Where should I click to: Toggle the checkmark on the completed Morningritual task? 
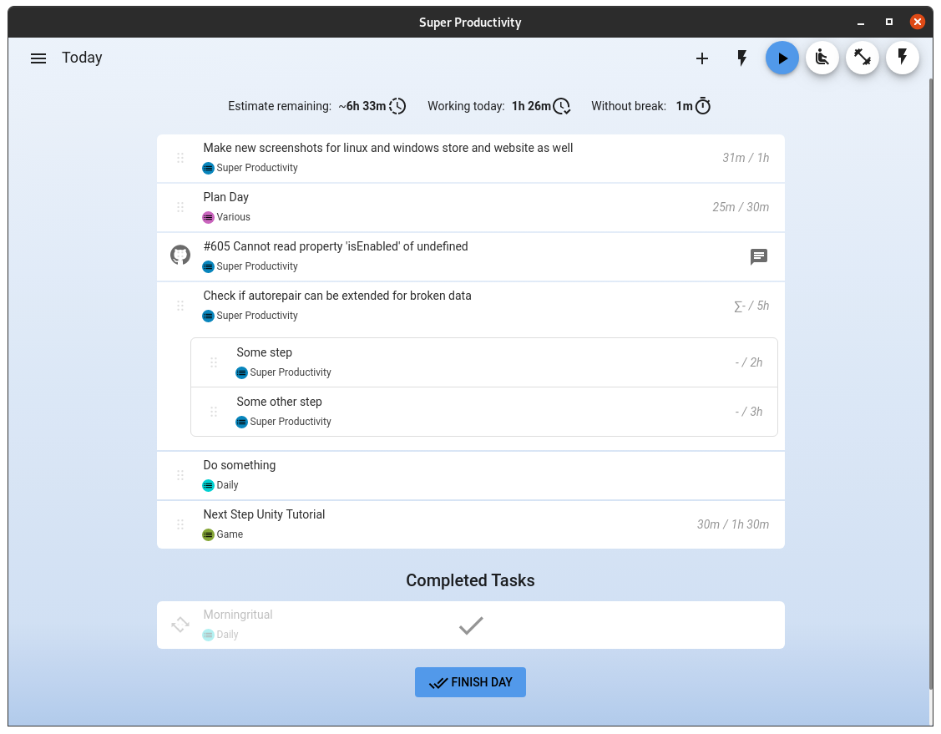point(470,624)
